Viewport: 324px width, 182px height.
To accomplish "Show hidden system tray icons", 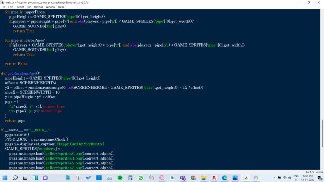I will (x=275, y=178).
